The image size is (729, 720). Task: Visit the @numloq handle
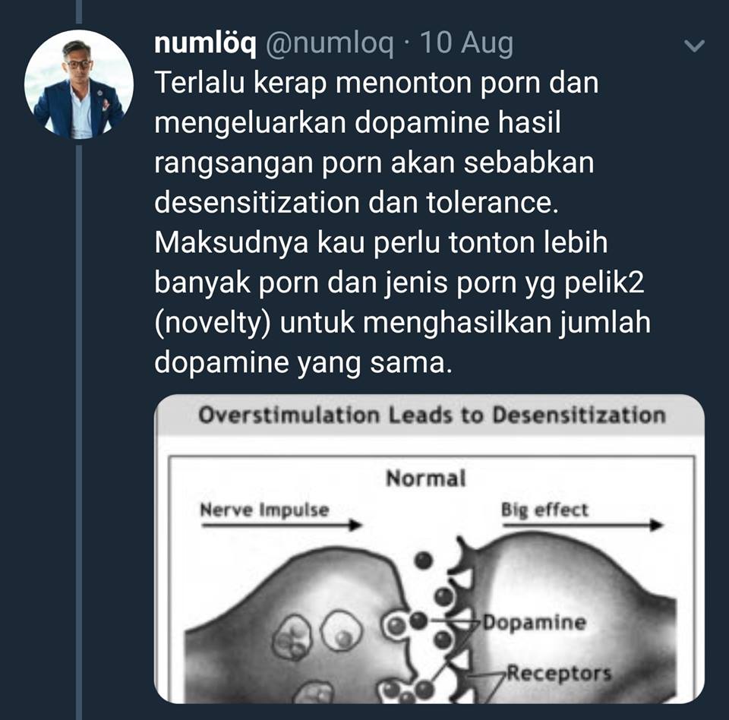click(329, 44)
